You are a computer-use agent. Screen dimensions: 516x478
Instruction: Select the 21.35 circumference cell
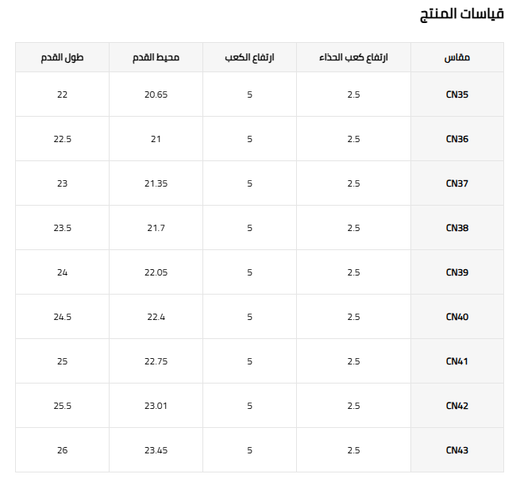pos(156,183)
